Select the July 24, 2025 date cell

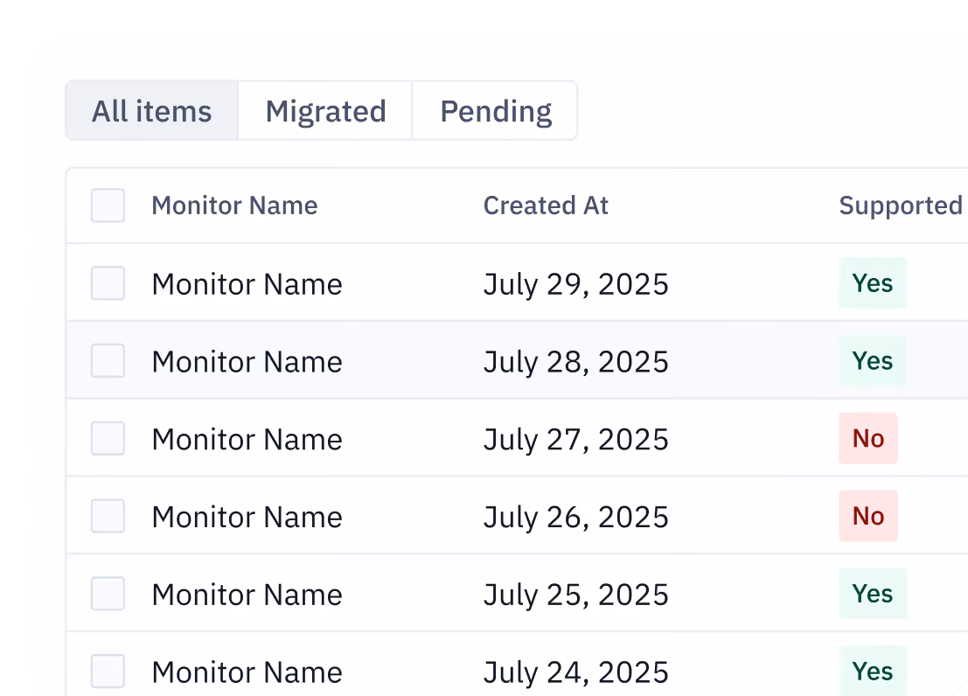(x=576, y=672)
